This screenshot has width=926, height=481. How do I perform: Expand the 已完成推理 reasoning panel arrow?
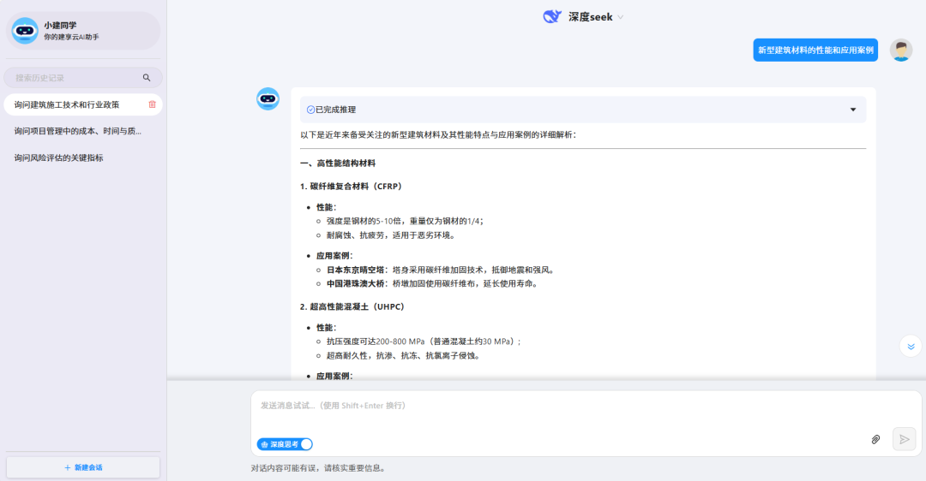853,110
